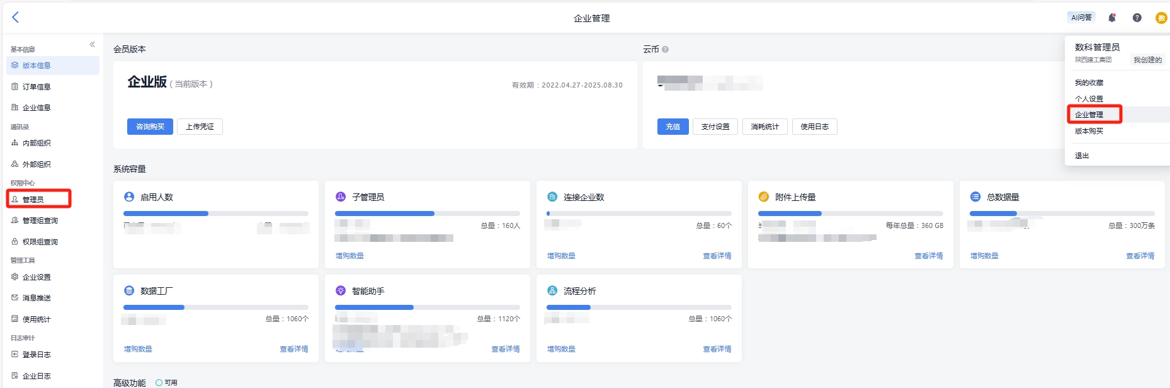
Task: Open the user avatar icon
Action: (x=1161, y=18)
